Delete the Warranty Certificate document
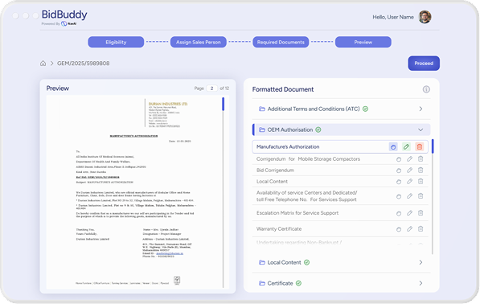This screenshot has width=480, height=304. click(421, 229)
